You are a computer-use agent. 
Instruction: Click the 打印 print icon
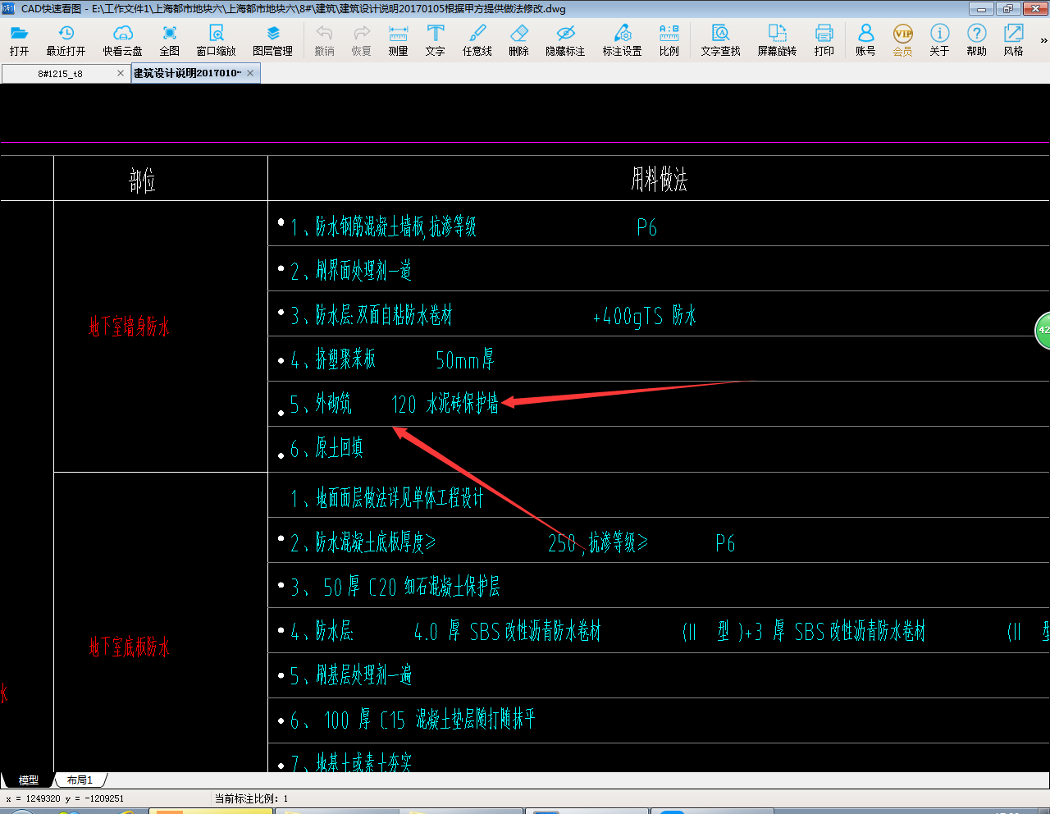click(x=824, y=39)
